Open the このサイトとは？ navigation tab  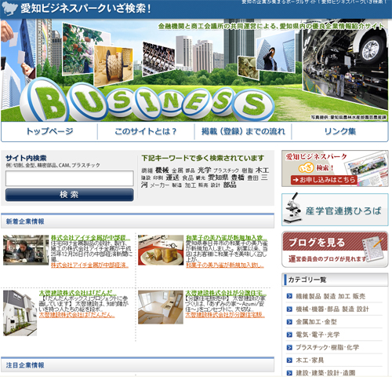[146, 131]
